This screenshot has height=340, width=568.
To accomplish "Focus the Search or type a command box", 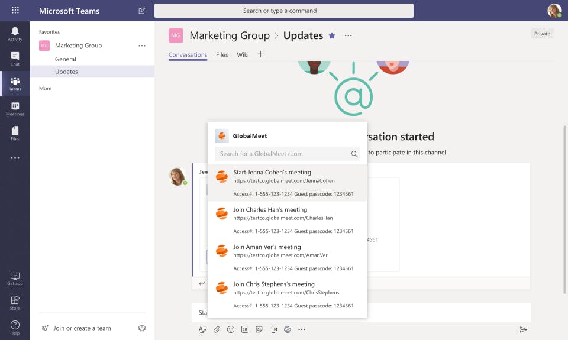I will point(283,11).
